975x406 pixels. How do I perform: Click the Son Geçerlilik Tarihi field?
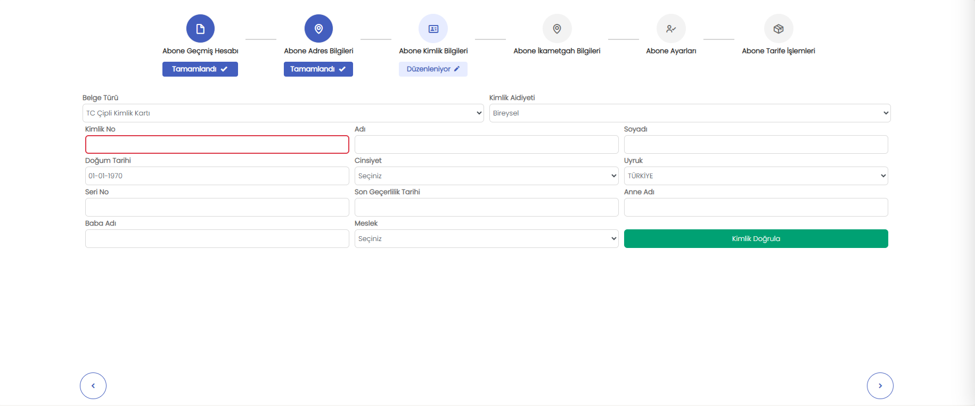pos(486,208)
